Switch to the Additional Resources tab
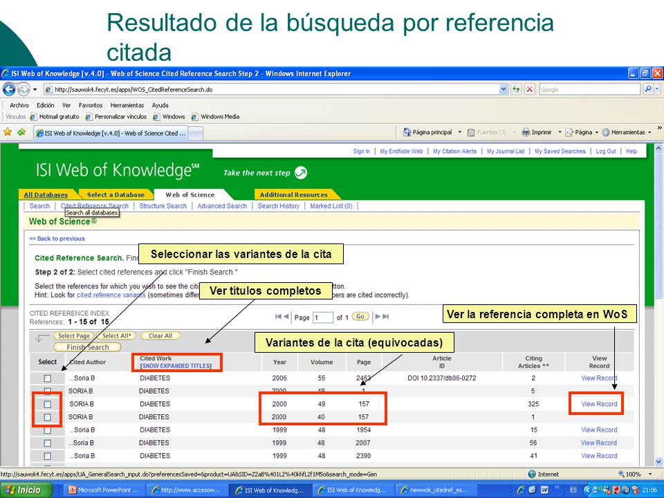This screenshot has width=664, height=498. [294, 195]
